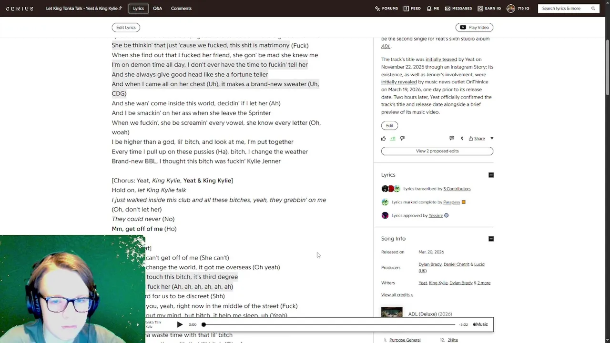Open the Genius home logo

20,9
